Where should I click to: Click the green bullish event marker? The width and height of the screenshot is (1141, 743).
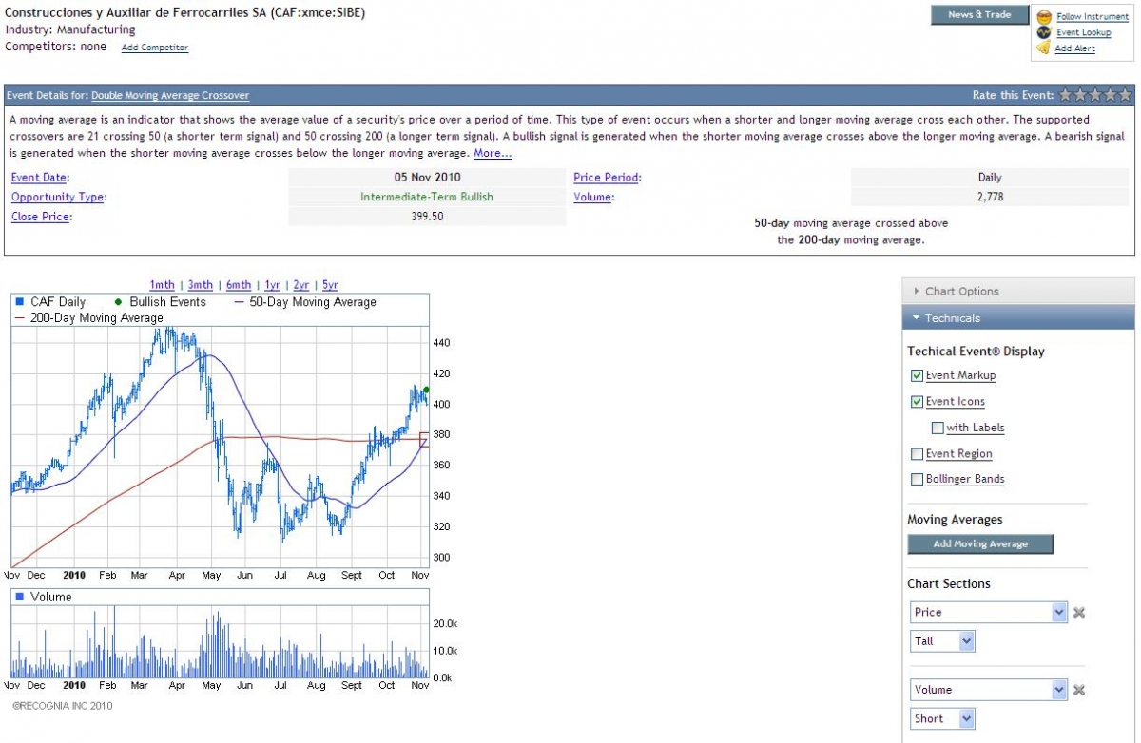click(426, 390)
